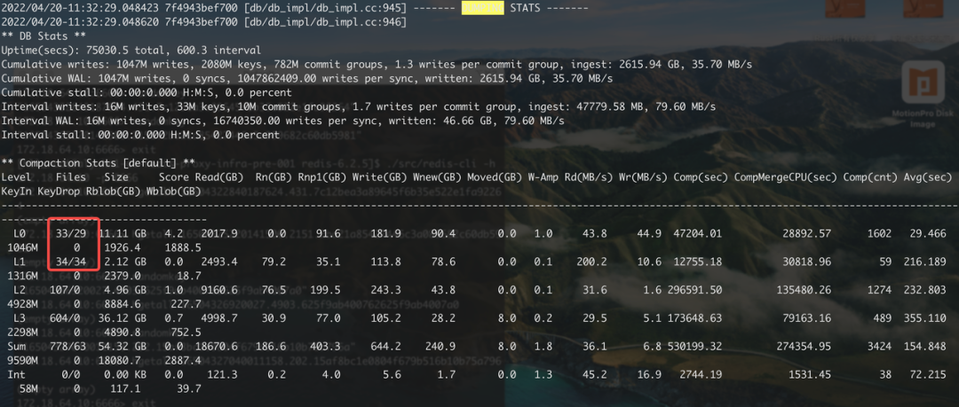This screenshot has height=407, width=959.
Task: Click the '** Compaction Stats [default] **' heading
Action: pyautogui.click(x=99, y=163)
